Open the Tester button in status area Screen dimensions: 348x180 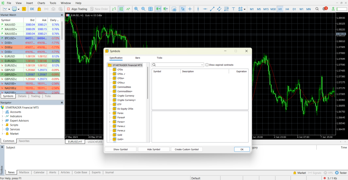[341, 173]
